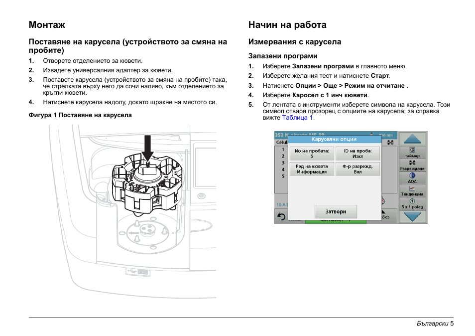This screenshot has height=336, width=475.
Task: Select the Разреждане dilution tool in sidebar
Action: point(412,166)
